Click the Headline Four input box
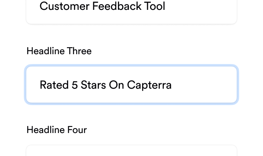263x156 pixels. [131, 151]
